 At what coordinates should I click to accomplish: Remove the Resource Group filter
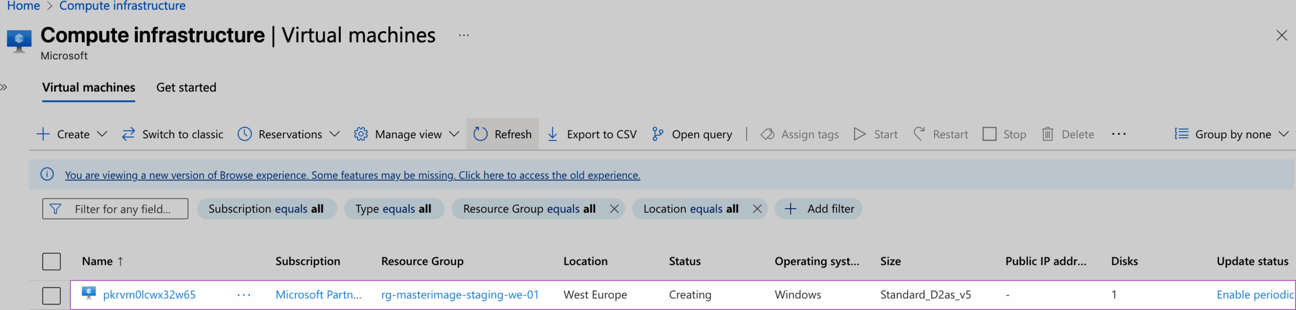(x=614, y=209)
